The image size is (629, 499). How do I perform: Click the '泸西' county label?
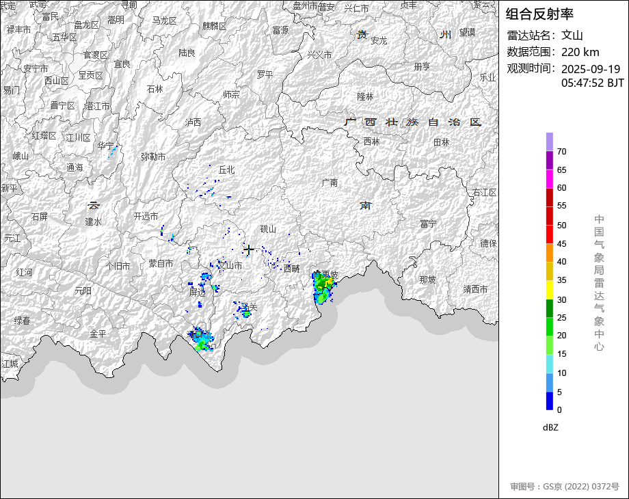click(x=193, y=122)
